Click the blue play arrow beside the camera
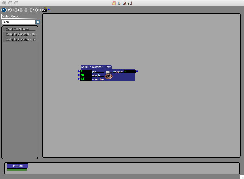 (x=49, y=10)
